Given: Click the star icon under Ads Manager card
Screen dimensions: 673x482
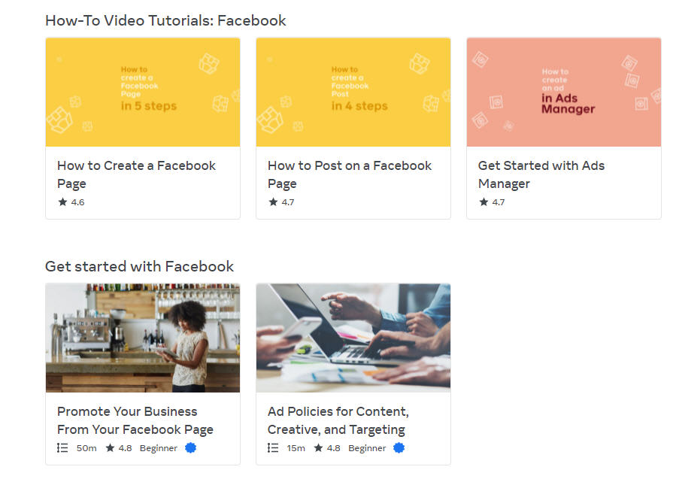Looking at the screenshot, I should [x=484, y=202].
